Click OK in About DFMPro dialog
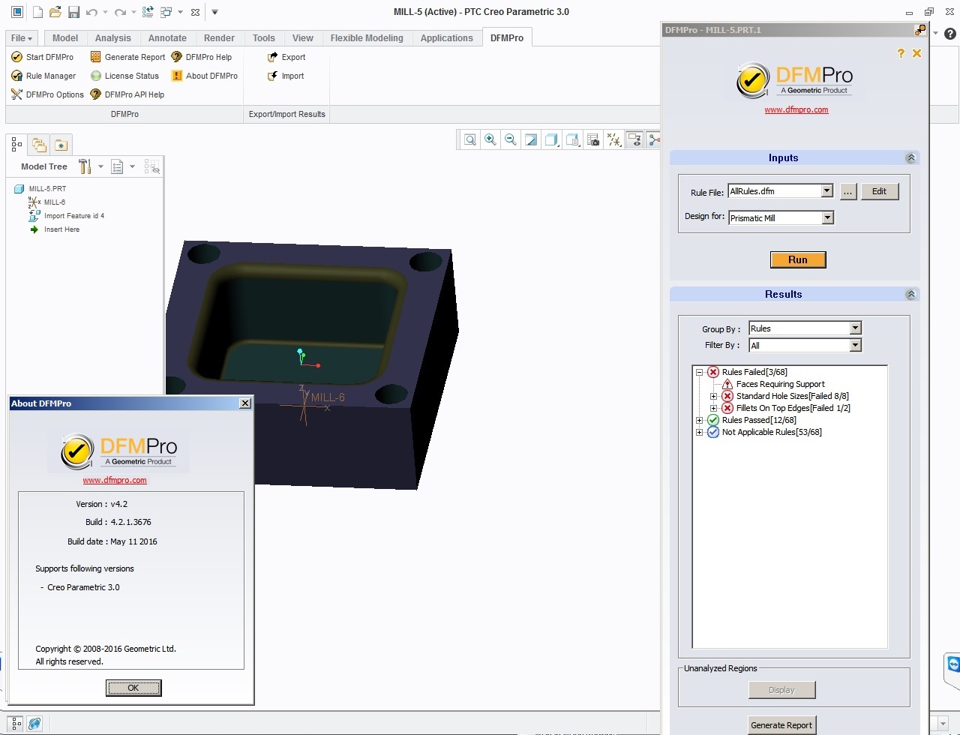Screen dimensions: 960x735 [x=133, y=688]
